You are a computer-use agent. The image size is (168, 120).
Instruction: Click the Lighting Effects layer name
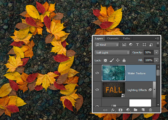pyautogui.click(x=137, y=90)
